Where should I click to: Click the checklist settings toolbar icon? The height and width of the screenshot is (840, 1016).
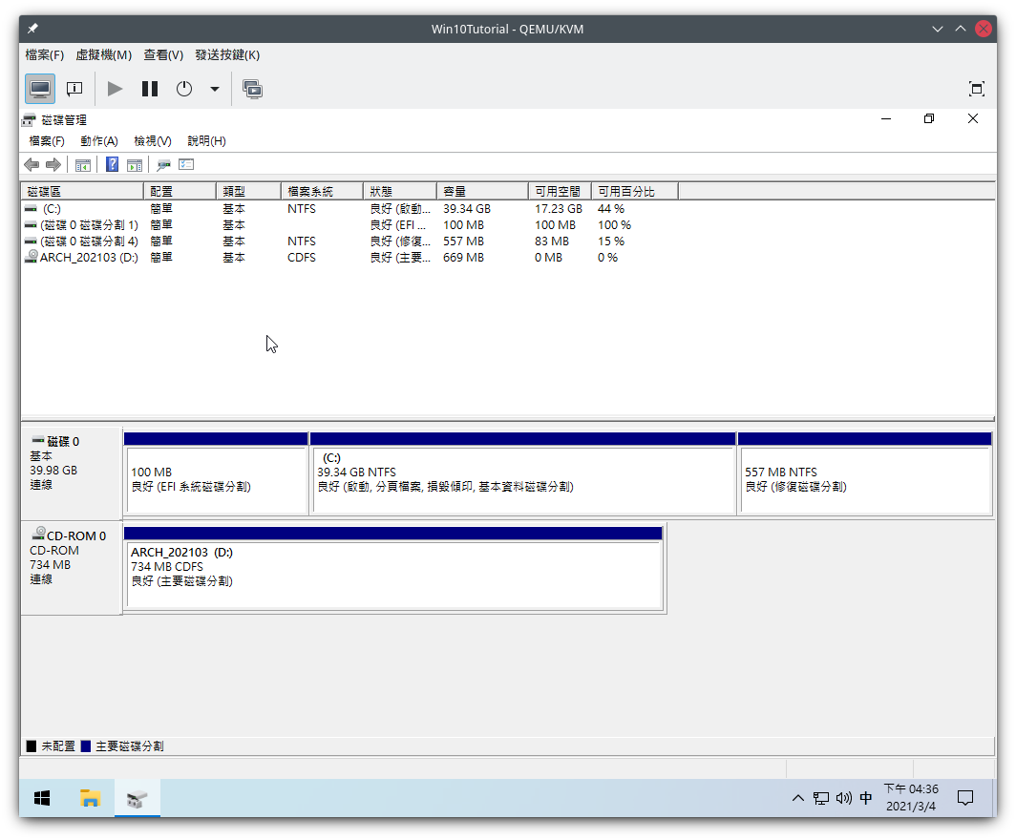pyautogui.click(x=186, y=164)
